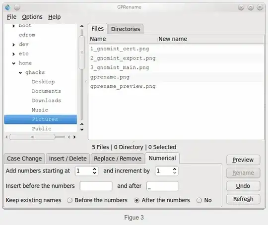Choose No for keep existing names
Image resolution: width=268 pixels, height=225 pixels.
click(x=199, y=200)
